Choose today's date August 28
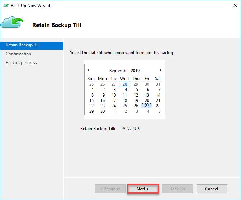Screen dimensions: 241x200 pyautogui.click(x=124, y=84)
